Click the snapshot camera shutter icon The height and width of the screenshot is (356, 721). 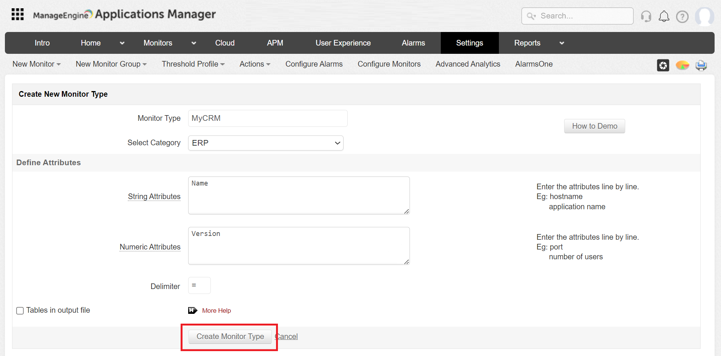click(663, 65)
